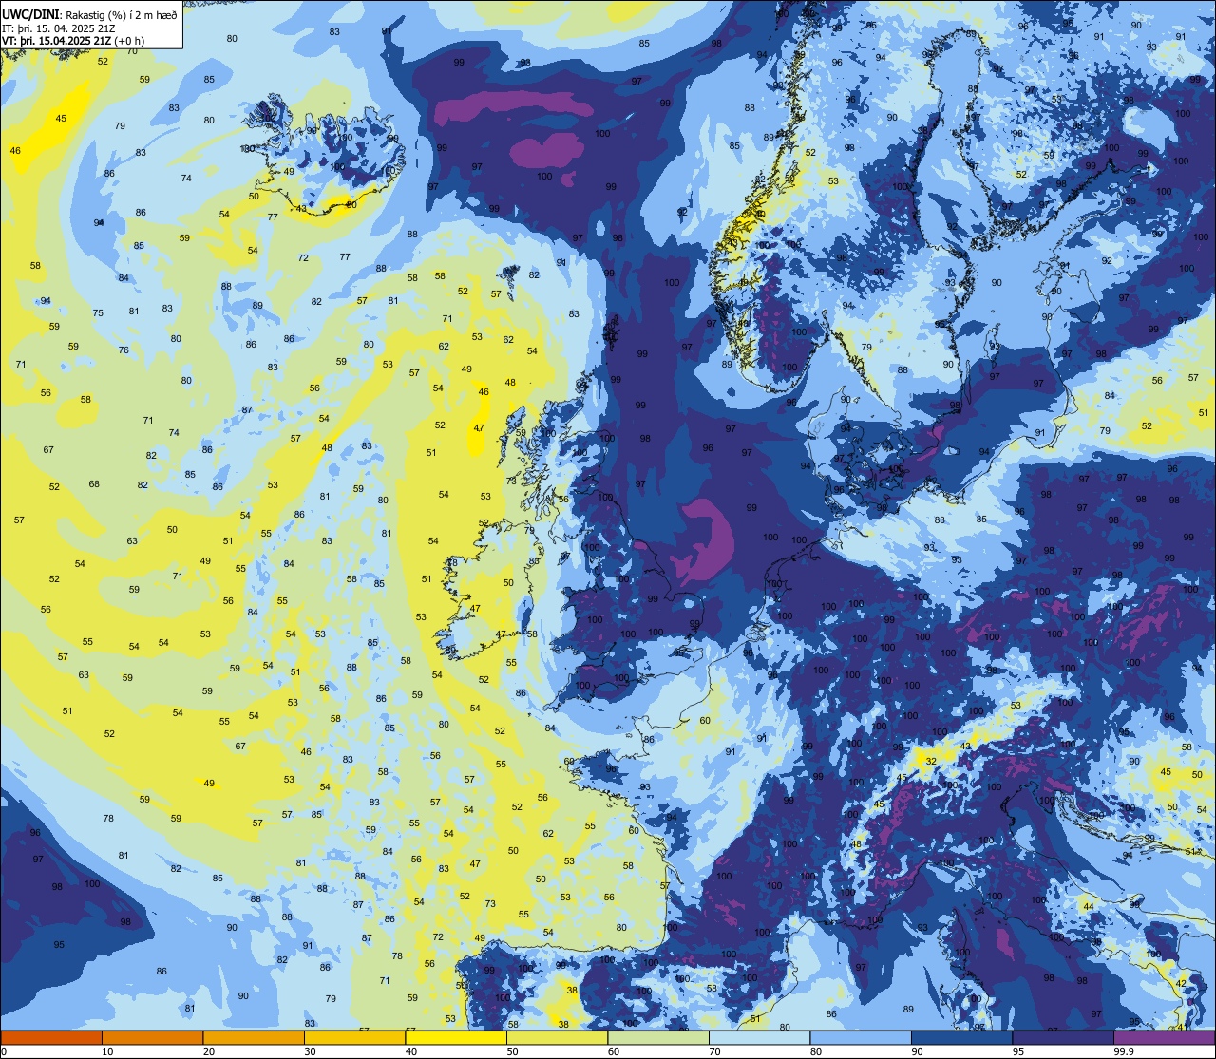Click the 'VT: þri. 15.04.2025 21Z (+0 h)' line
The height and width of the screenshot is (1059, 1216).
click(x=73, y=41)
